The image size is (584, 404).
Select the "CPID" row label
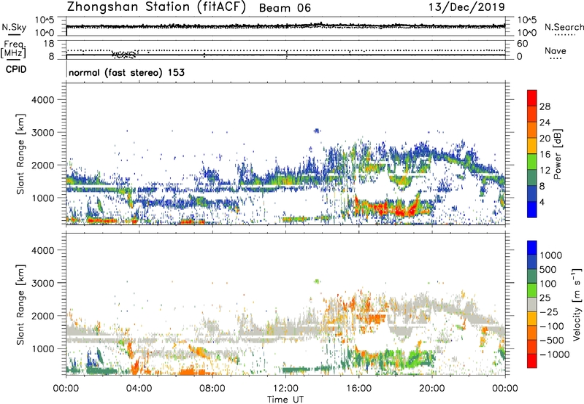pyautogui.click(x=16, y=69)
